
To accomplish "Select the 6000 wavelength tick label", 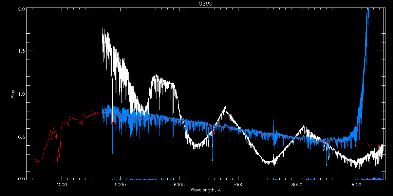I will pos(179,185).
